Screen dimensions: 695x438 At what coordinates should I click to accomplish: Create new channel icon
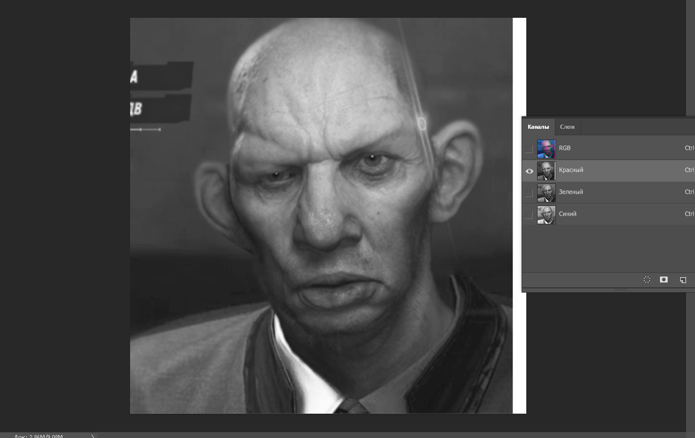(683, 280)
